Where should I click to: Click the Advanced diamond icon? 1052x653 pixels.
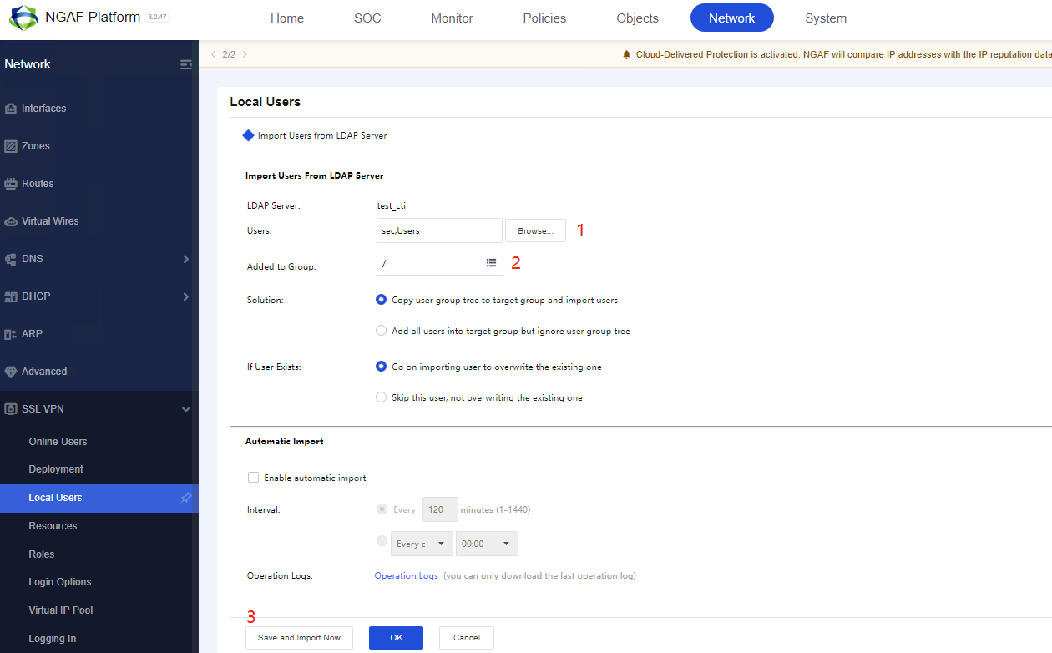(x=11, y=372)
